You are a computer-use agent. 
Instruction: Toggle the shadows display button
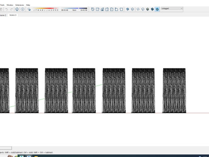tap(29, 9)
